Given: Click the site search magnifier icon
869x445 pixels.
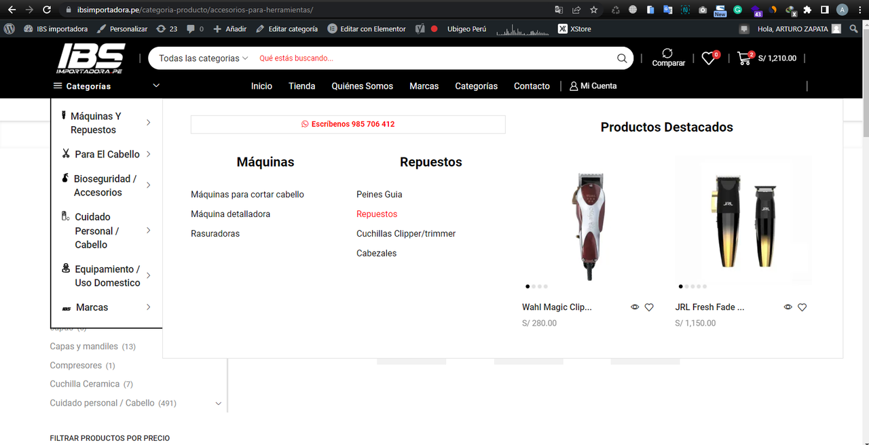Looking at the screenshot, I should (x=622, y=58).
